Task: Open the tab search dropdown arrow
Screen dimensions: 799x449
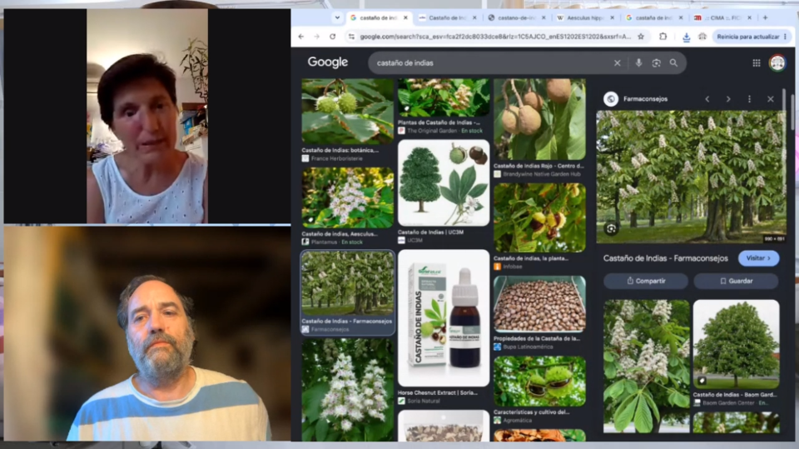Action: click(x=337, y=17)
